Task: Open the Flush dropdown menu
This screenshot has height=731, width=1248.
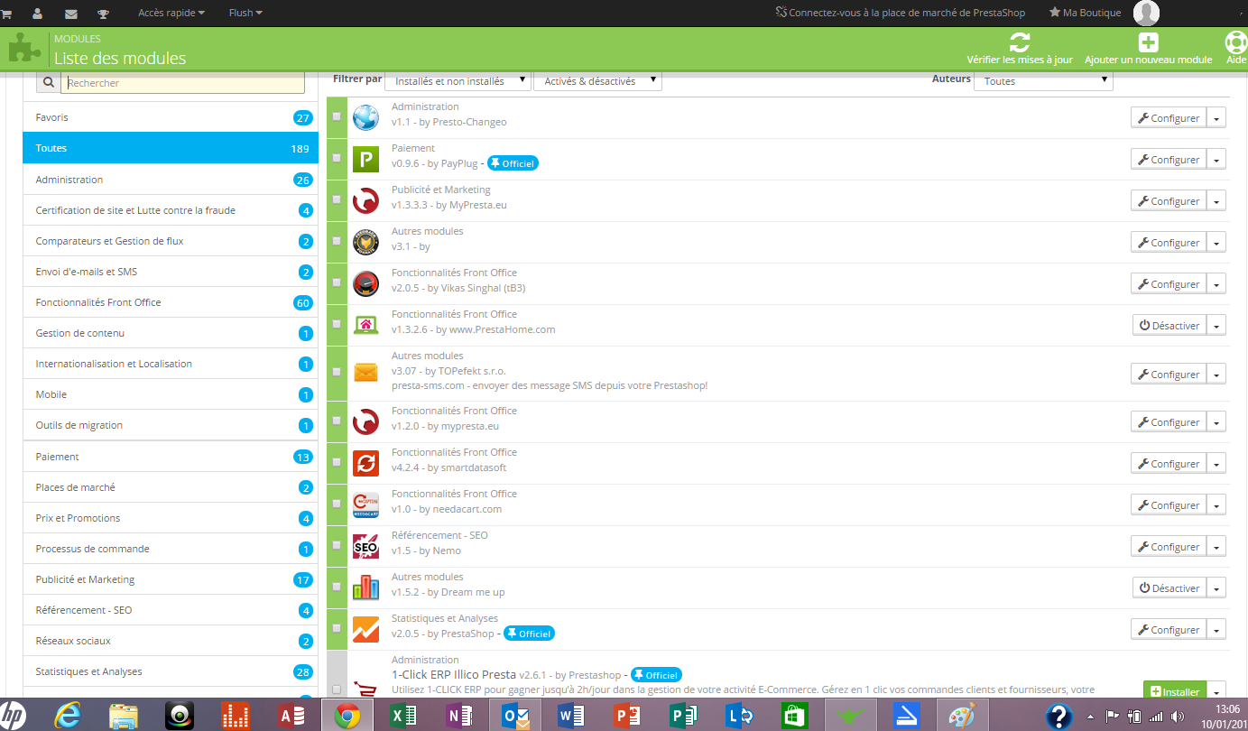Action: pos(245,13)
